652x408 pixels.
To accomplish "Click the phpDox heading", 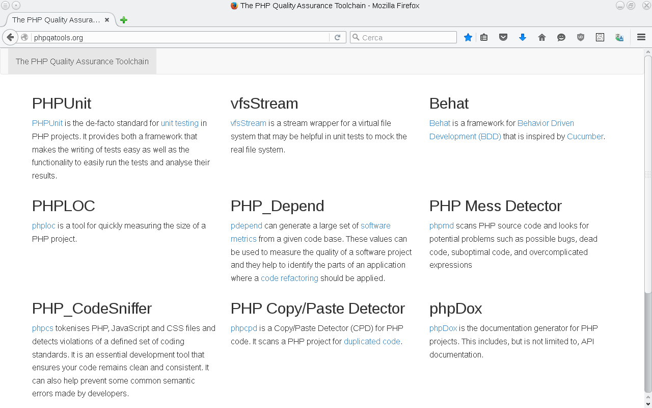I will click(x=456, y=309).
